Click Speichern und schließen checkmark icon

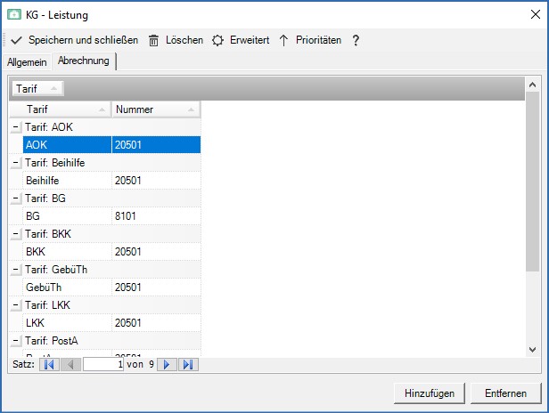[x=16, y=41]
